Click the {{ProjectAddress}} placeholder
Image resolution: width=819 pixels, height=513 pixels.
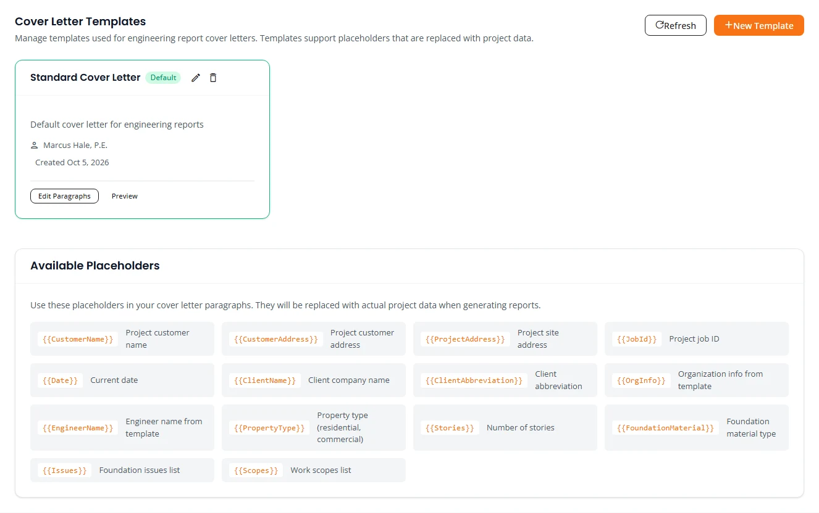coord(465,339)
